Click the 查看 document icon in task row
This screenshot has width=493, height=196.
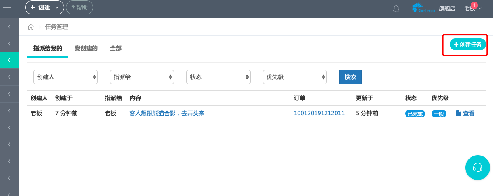459,114
